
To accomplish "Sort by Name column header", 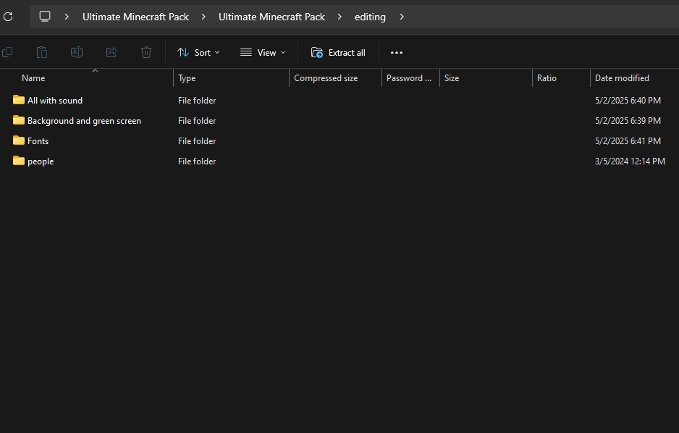I will pyautogui.click(x=33, y=78).
